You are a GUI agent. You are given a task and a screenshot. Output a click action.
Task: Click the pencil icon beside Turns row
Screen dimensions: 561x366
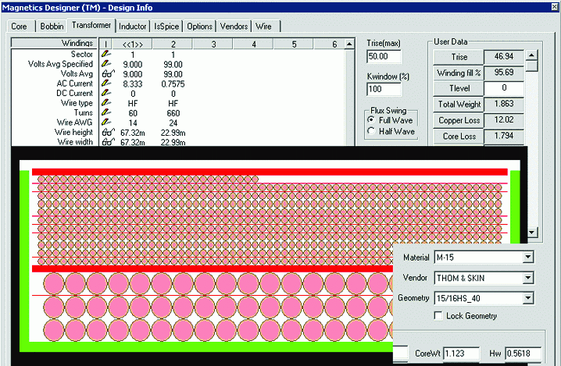[x=107, y=113]
